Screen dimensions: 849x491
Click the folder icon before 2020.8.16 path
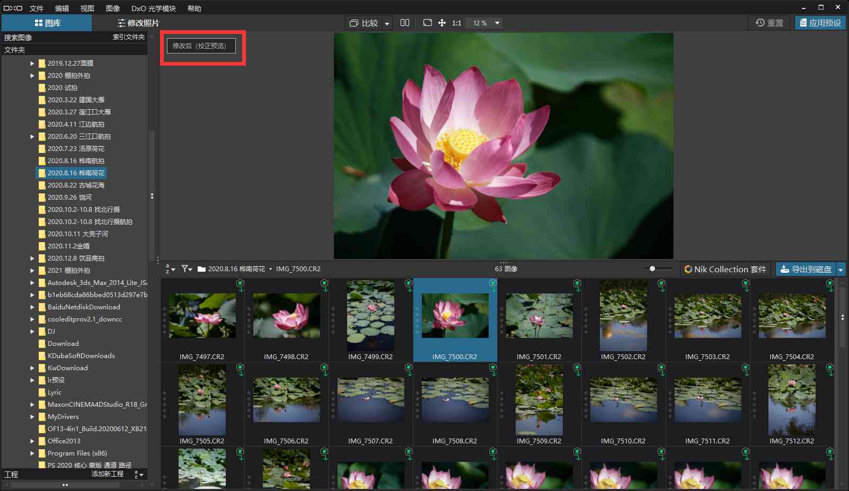201,269
